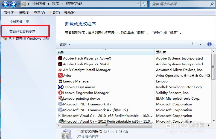Open the view options dropdown arrow

point(200,44)
